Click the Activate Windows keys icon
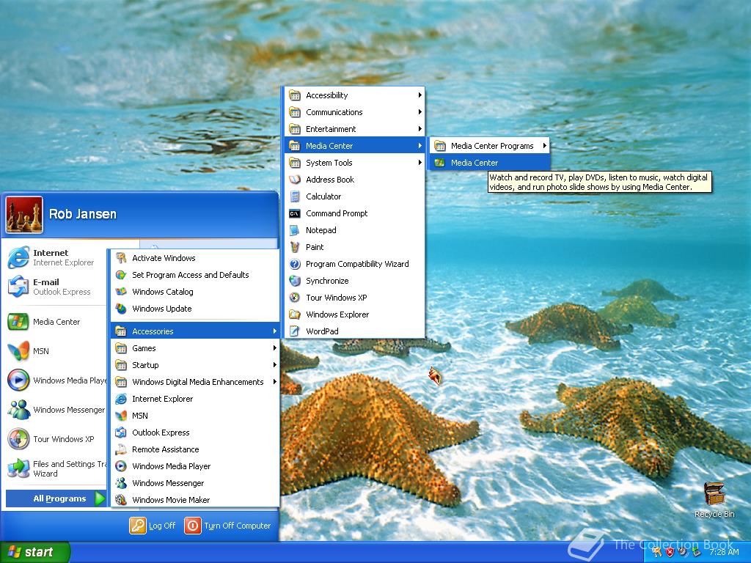This screenshot has width=751, height=563. tap(121, 258)
